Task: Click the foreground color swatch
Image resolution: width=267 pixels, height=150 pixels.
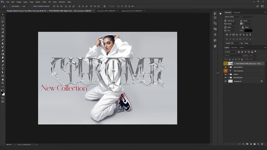Action: (x=2, y=93)
